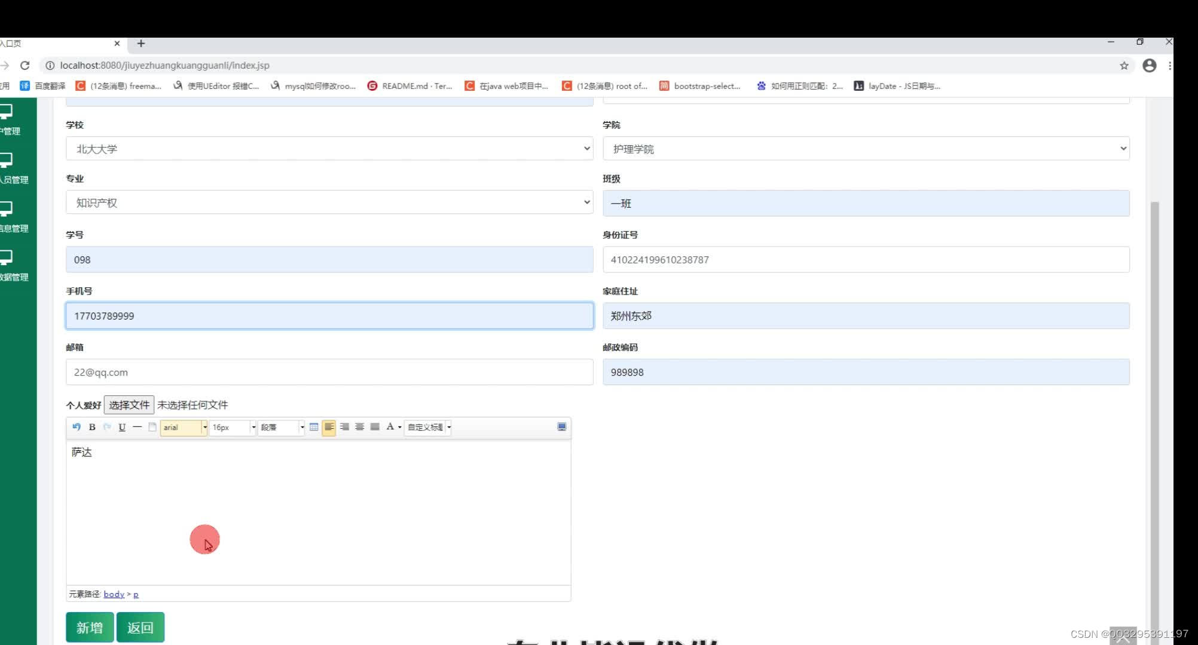Click the font color A icon
Screen dimensions: 1198x645
tap(390, 426)
